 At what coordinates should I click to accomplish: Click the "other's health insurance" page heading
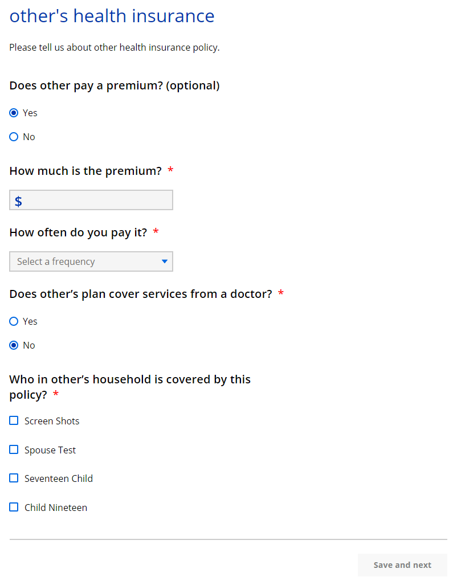tap(112, 16)
